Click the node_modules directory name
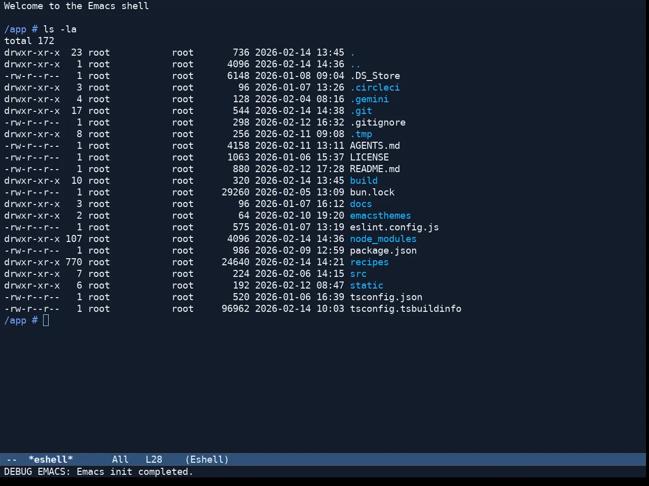Viewport: 649px width, 486px height. pos(383,239)
